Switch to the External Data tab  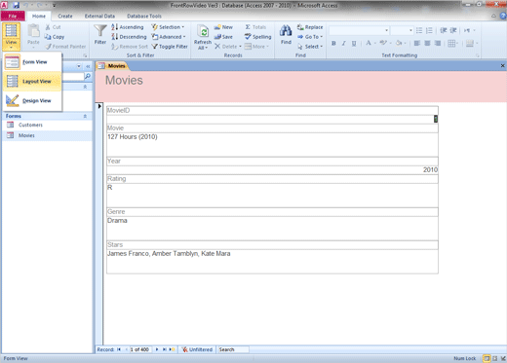point(99,16)
